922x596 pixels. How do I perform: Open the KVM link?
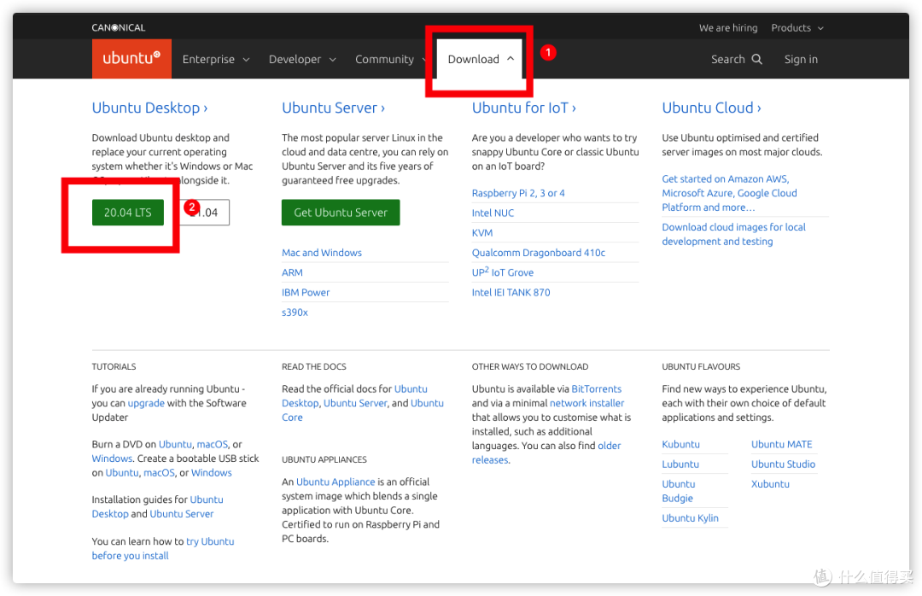482,233
